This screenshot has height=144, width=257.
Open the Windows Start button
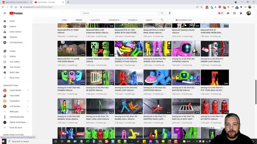tap(3, 141)
